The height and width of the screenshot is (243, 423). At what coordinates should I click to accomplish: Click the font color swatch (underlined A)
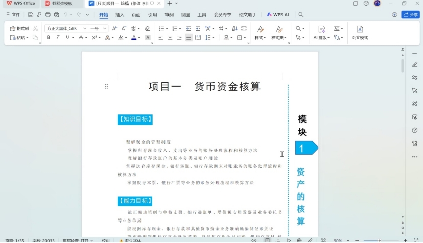(134, 38)
